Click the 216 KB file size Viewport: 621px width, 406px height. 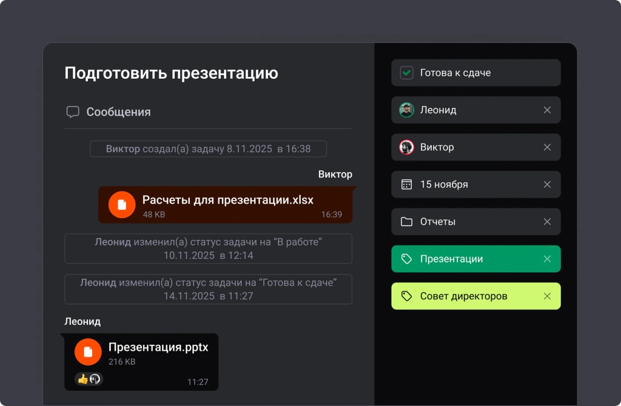pyautogui.click(x=122, y=362)
